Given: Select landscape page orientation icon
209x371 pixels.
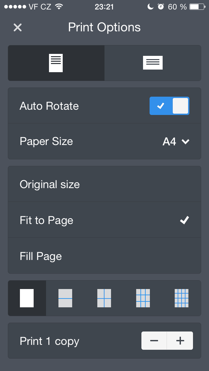Looking at the screenshot, I should click(153, 63).
